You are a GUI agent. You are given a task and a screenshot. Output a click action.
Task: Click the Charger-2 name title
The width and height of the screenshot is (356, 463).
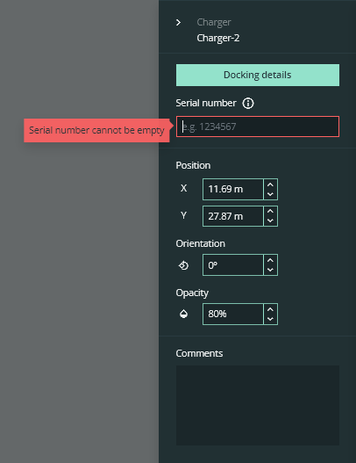218,38
